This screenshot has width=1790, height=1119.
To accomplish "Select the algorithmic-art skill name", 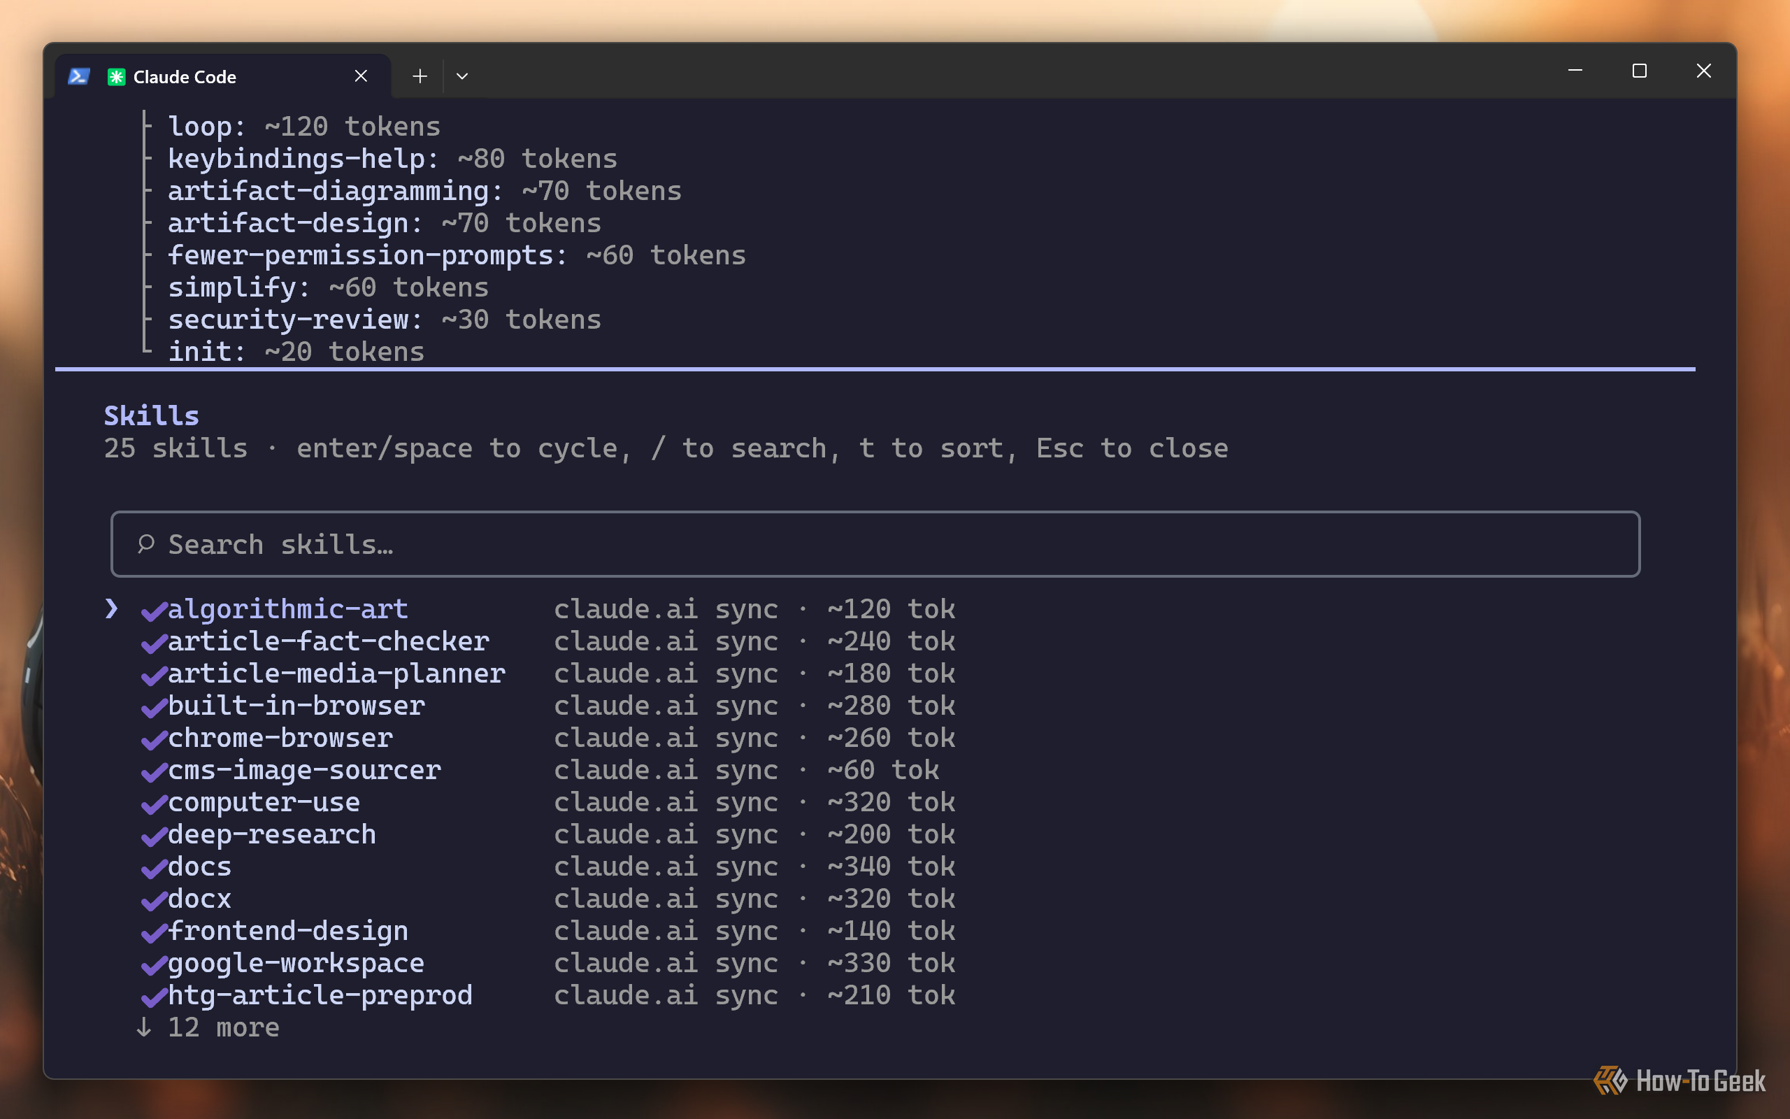I will pyautogui.click(x=288, y=609).
